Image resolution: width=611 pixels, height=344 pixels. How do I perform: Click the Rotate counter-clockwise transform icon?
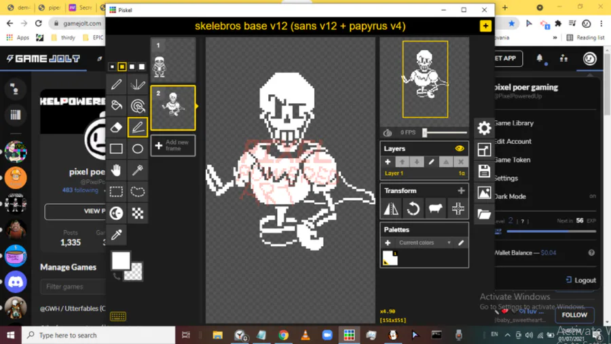coord(413,208)
